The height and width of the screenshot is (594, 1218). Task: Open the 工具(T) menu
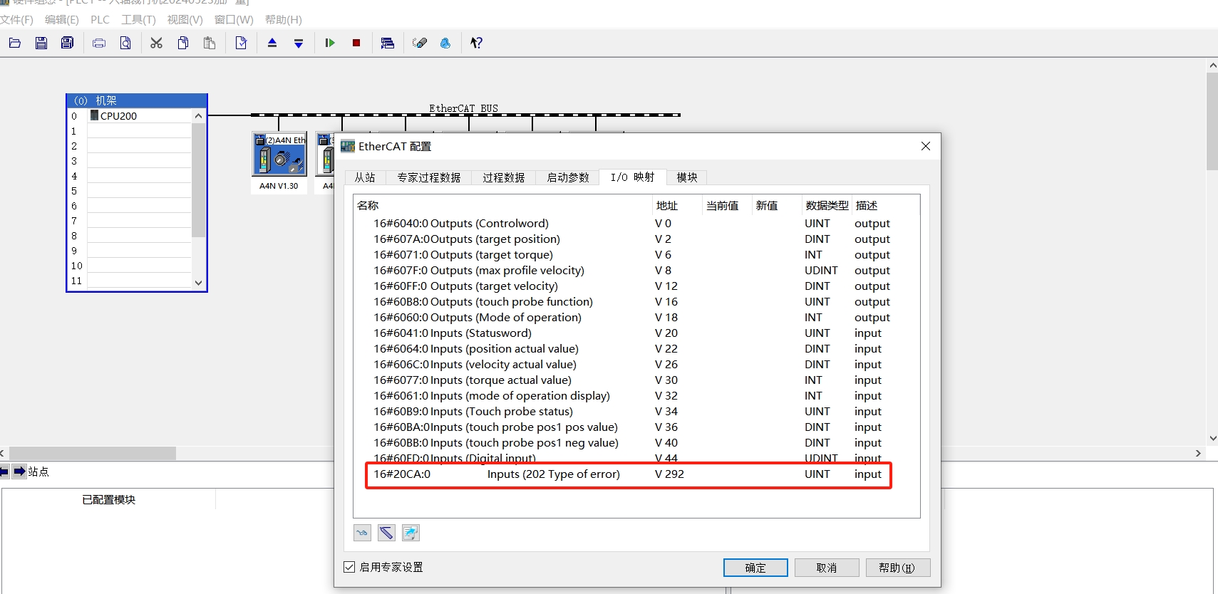click(138, 20)
